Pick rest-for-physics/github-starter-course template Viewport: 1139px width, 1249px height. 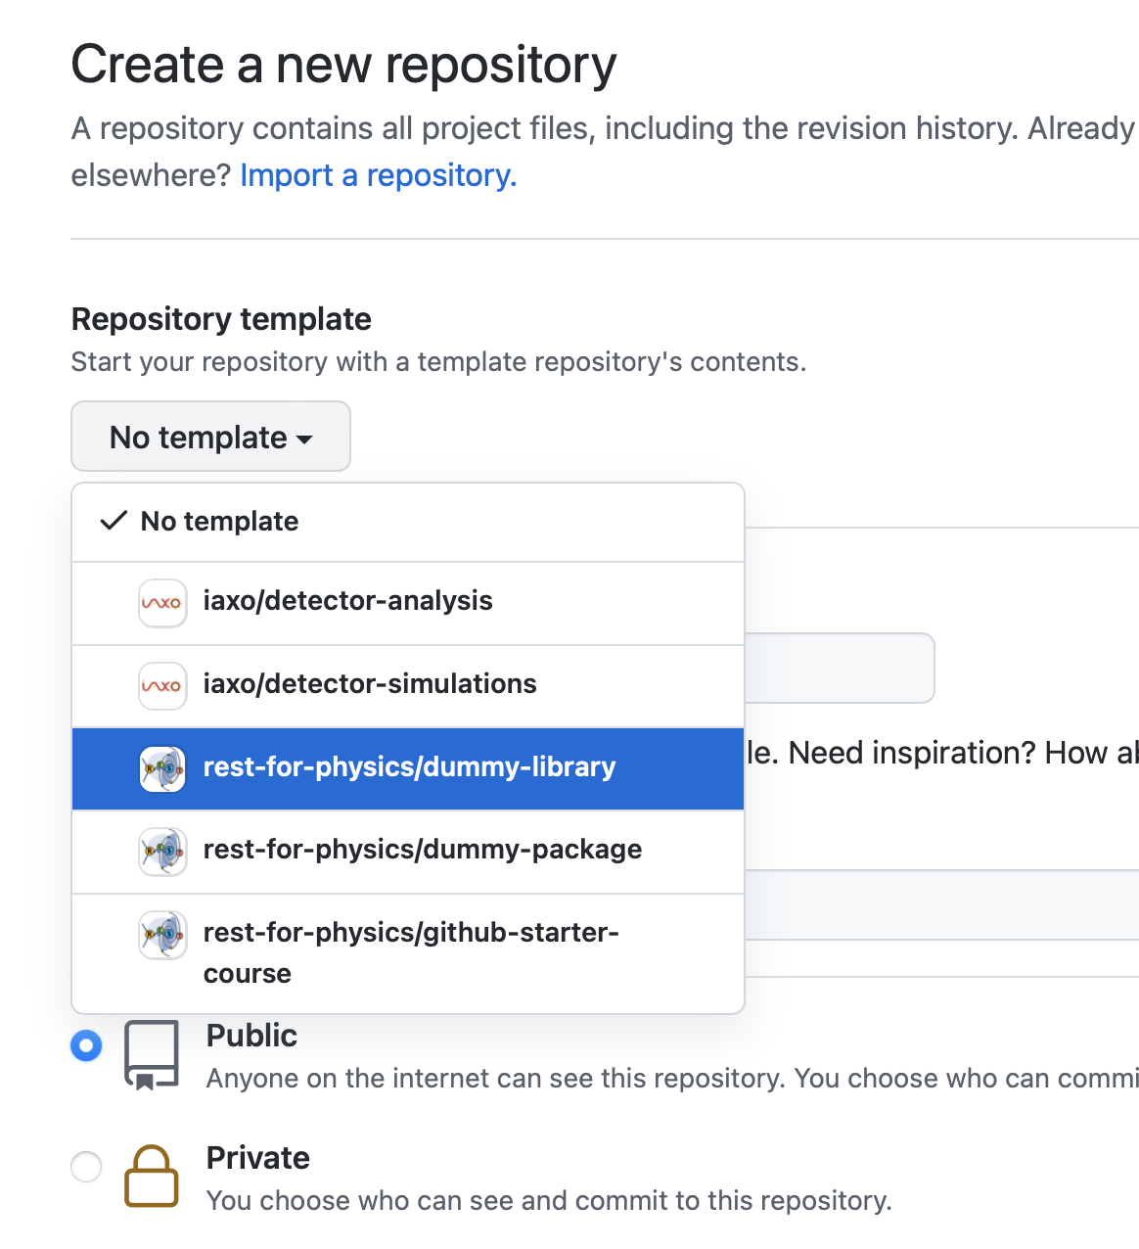click(x=408, y=953)
